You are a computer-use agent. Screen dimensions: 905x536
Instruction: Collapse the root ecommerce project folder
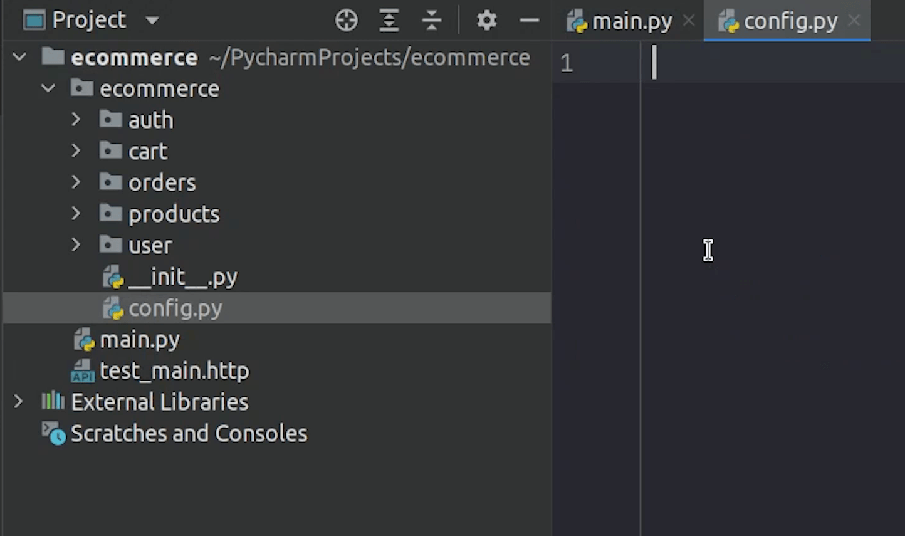click(x=19, y=57)
